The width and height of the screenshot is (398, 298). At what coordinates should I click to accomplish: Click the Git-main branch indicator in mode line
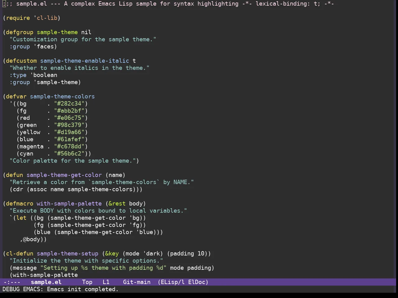coord(137,282)
